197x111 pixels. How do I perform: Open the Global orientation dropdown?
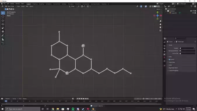click(73, 6)
